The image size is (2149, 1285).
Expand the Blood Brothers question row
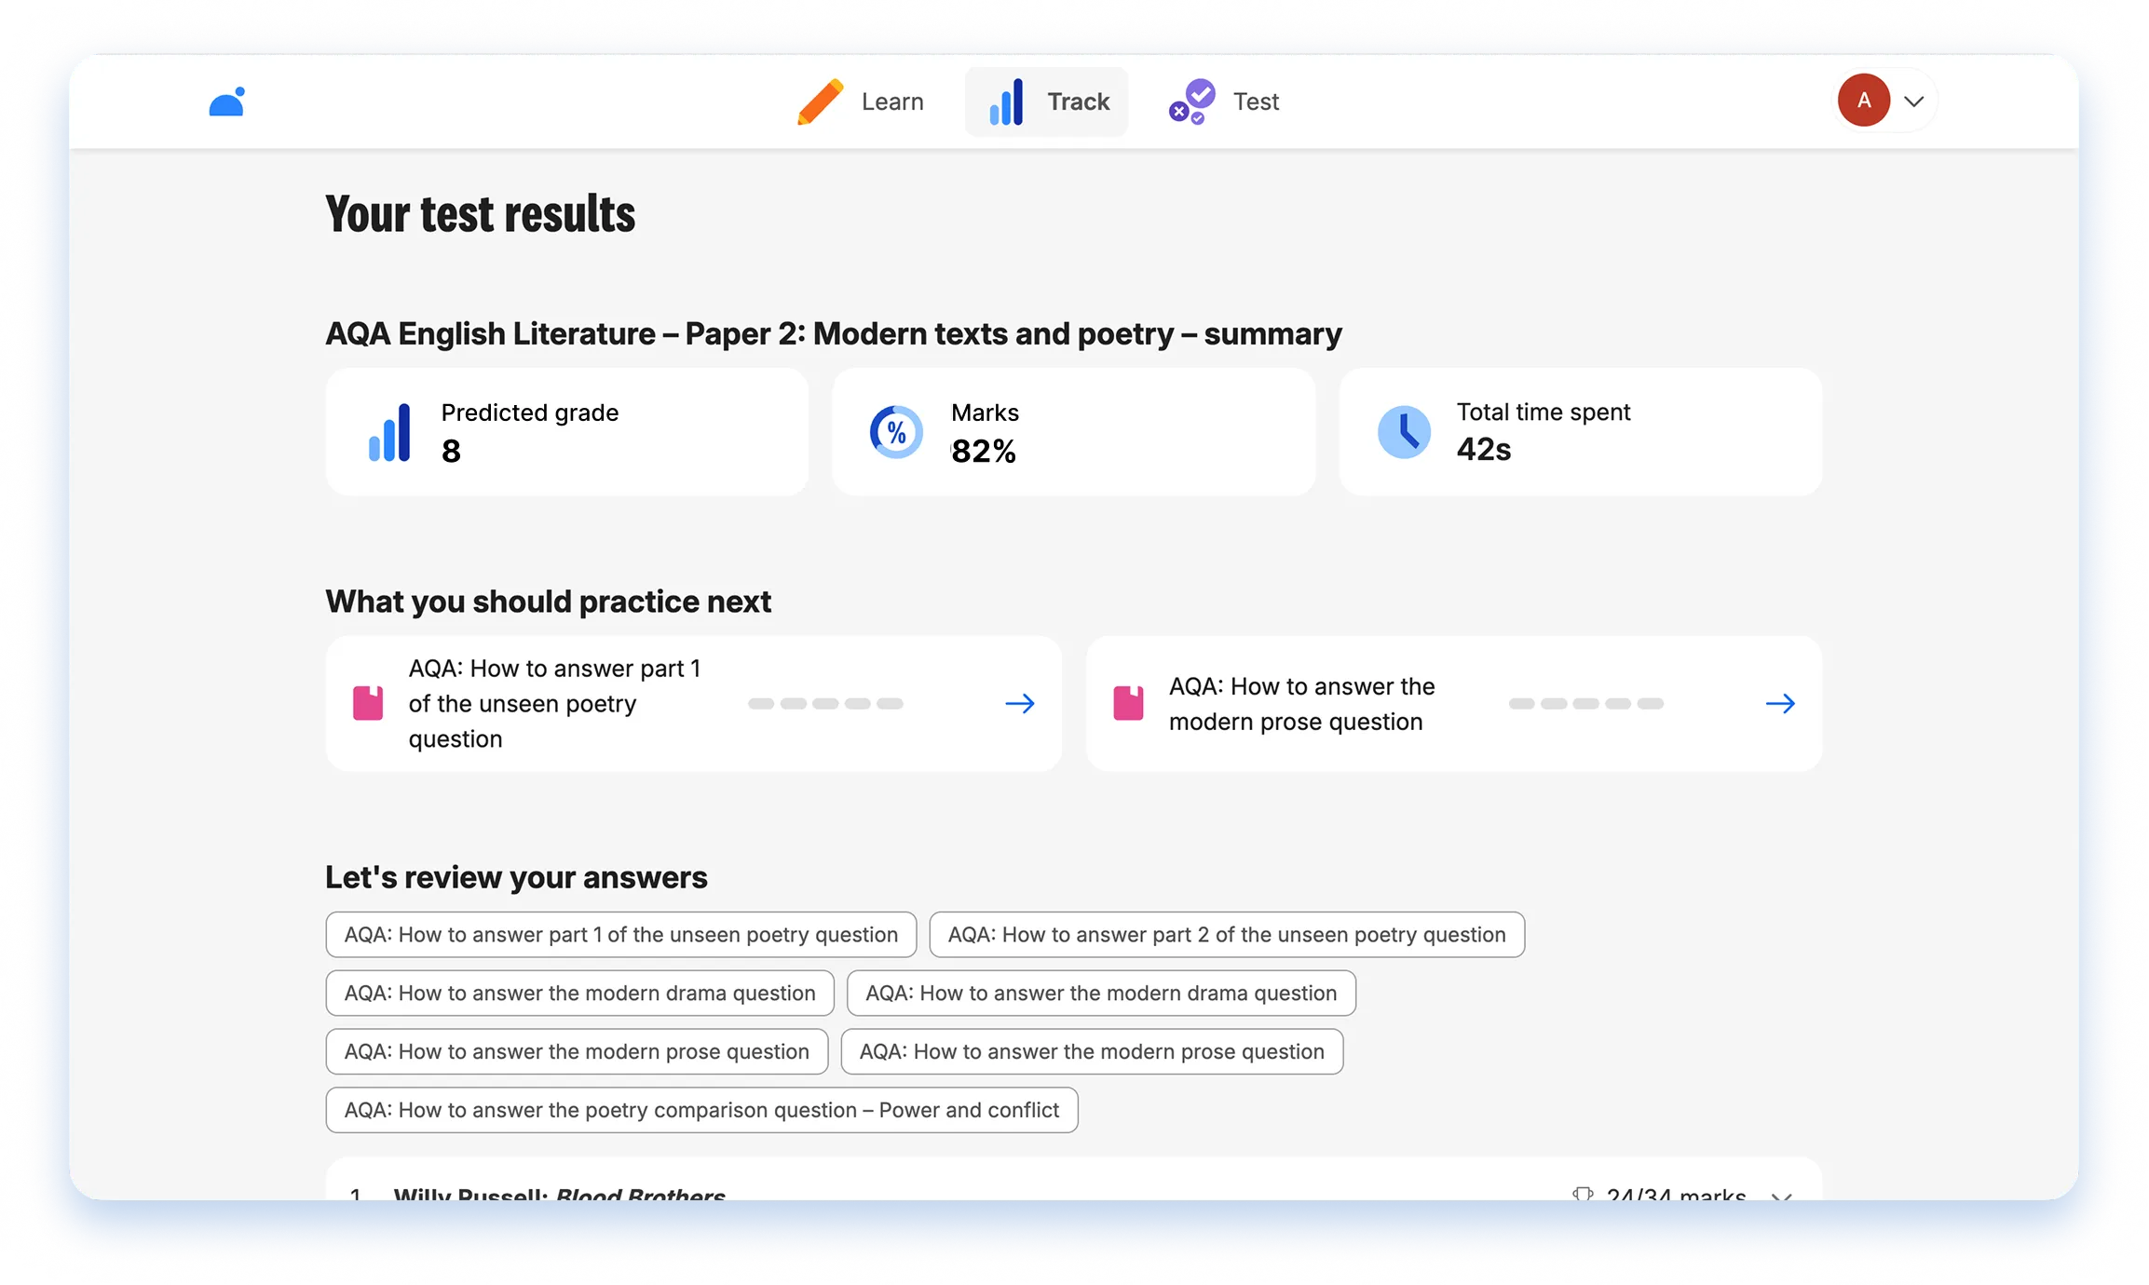coord(1782,1195)
